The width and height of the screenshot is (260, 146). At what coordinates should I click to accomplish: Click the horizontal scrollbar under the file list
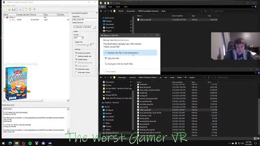coord(24,101)
